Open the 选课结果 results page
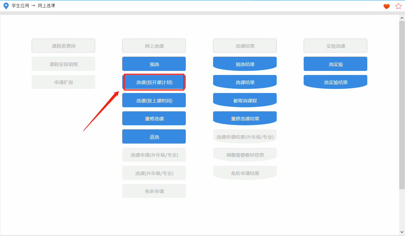 pos(245,82)
